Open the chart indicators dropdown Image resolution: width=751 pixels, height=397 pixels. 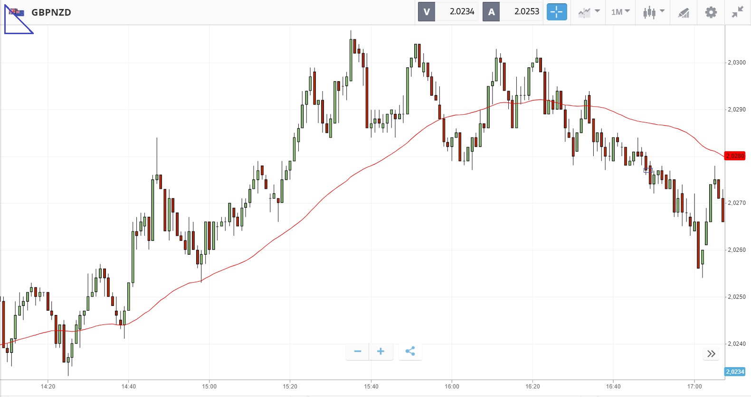coord(589,12)
